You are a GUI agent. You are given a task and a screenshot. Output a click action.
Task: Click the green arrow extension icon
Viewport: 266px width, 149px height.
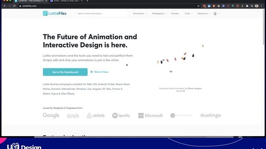[233, 6]
